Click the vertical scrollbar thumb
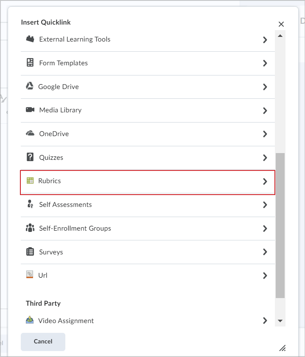 280,226
